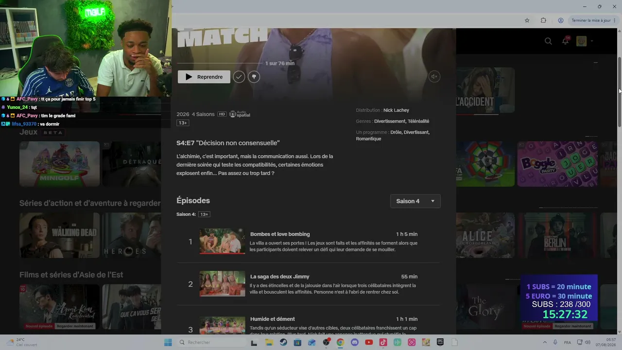622x350 pixels.
Task: Open the dartboard game card beside Boggle Party
Action: point(485,164)
